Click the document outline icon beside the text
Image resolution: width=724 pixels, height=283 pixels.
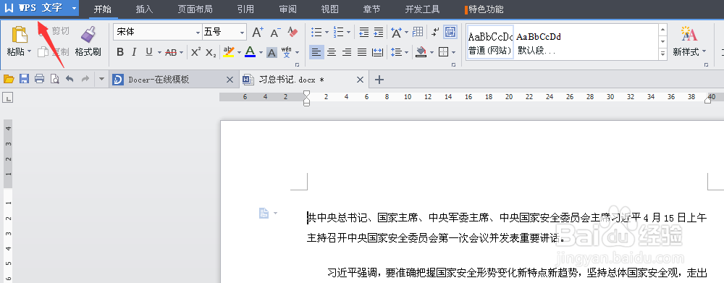tap(264, 213)
